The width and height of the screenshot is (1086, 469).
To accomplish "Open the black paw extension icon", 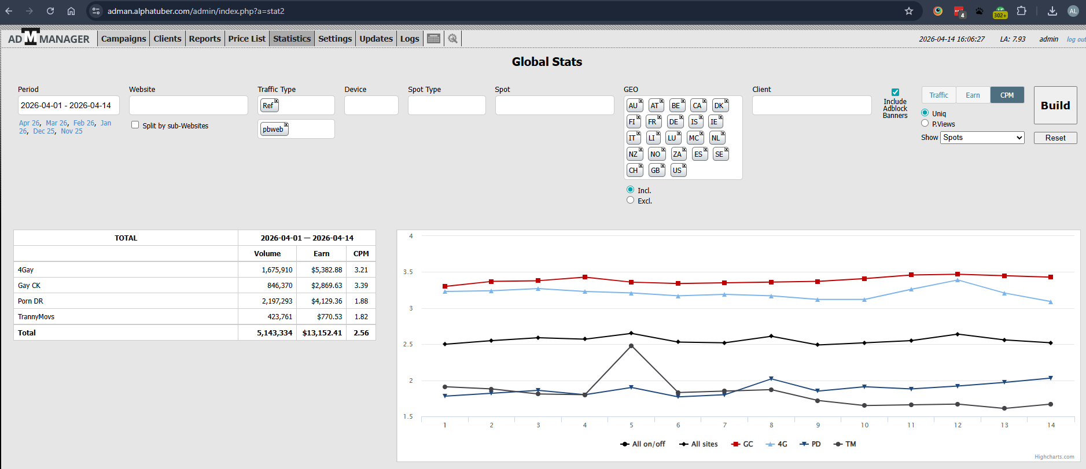I will click(980, 11).
